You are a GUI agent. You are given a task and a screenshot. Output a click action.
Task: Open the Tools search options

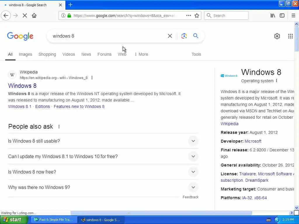196,54
